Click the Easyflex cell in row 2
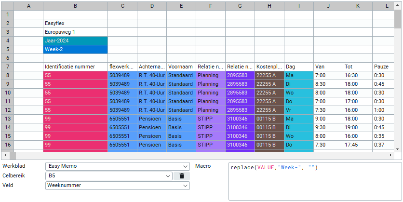403x202 pixels. coord(75,23)
